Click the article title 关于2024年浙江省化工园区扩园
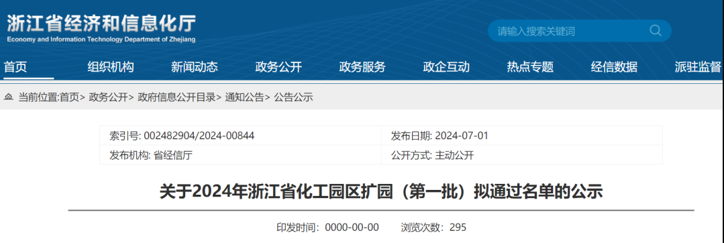 coord(381,192)
